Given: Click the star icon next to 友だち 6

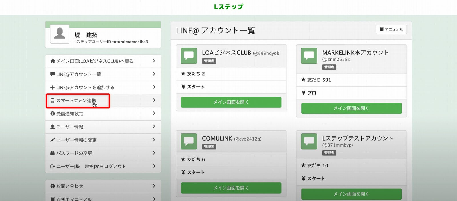Looking at the screenshot, I should (183, 159).
